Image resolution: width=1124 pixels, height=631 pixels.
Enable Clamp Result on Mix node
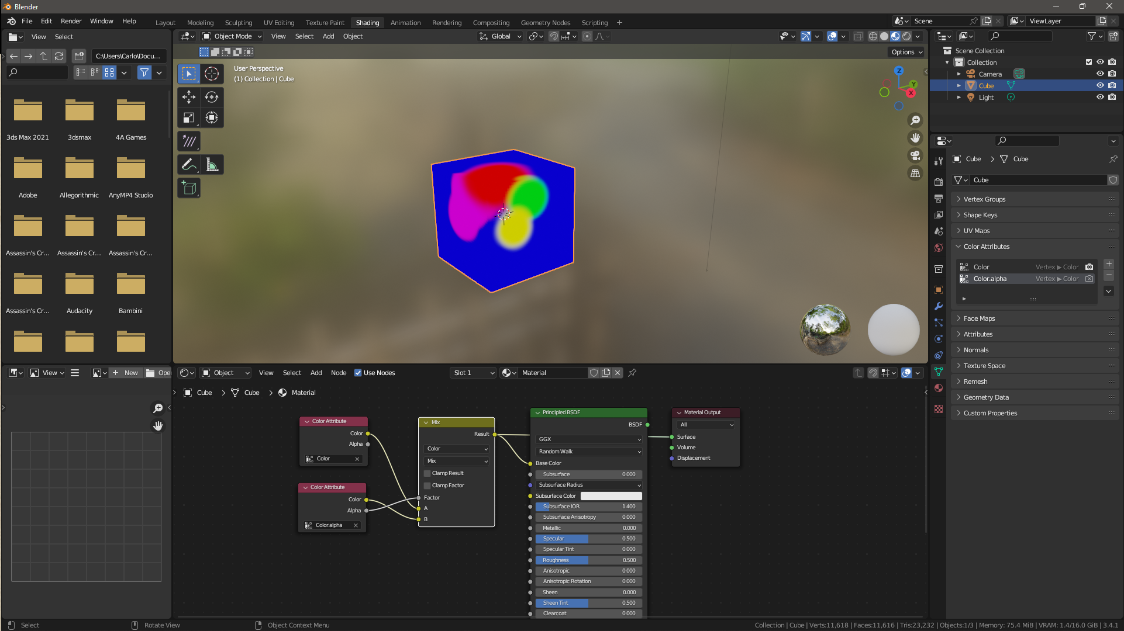tap(427, 473)
